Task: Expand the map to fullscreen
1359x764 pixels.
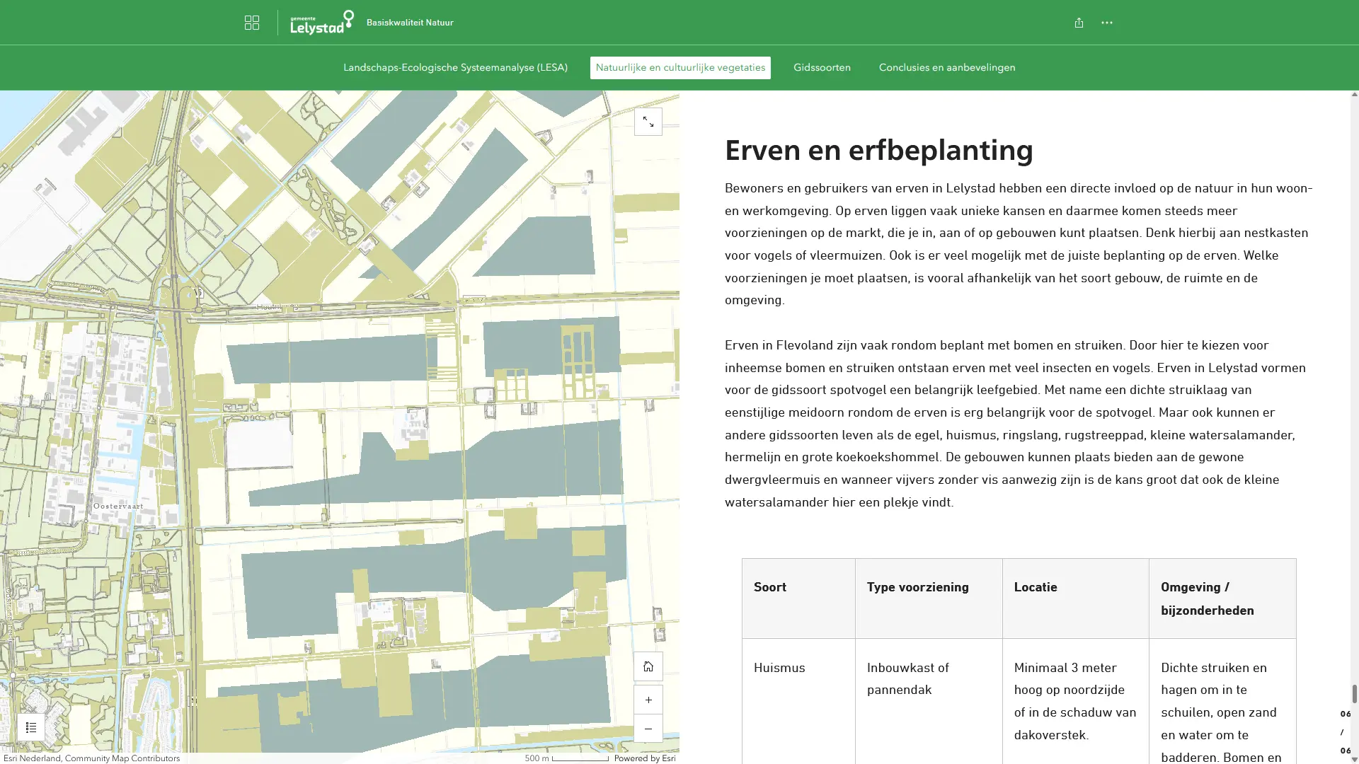Action: 648,122
